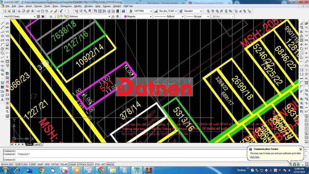Open the Magenta color control dropdown

coord(149,17)
